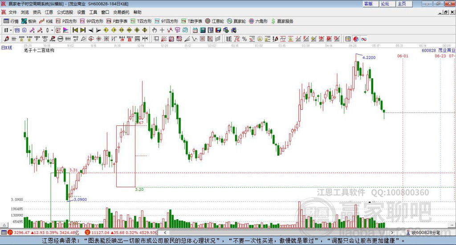Open 9T四方形 time square
The width and height of the screenshot is (456, 245).
click(x=167, y=21)
